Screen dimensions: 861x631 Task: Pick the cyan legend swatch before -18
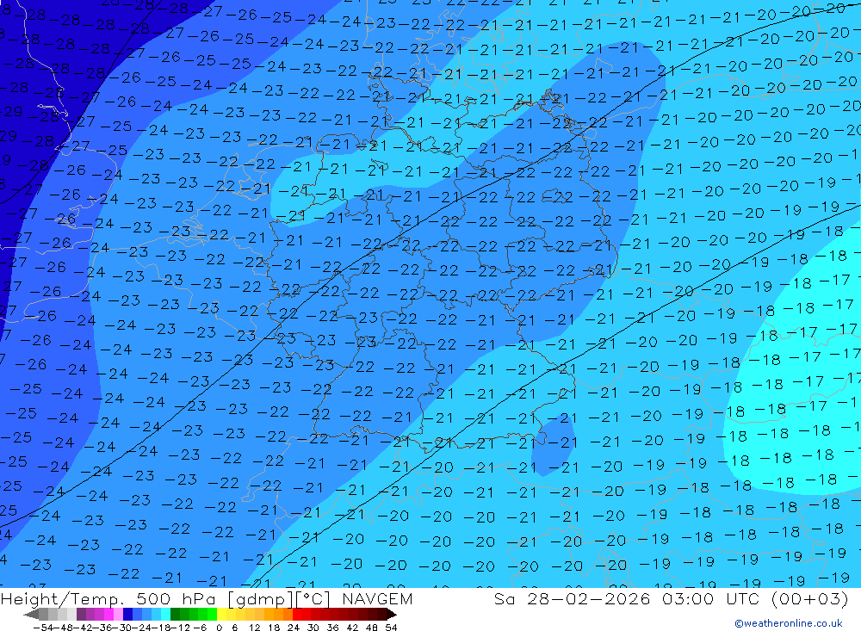165,614
